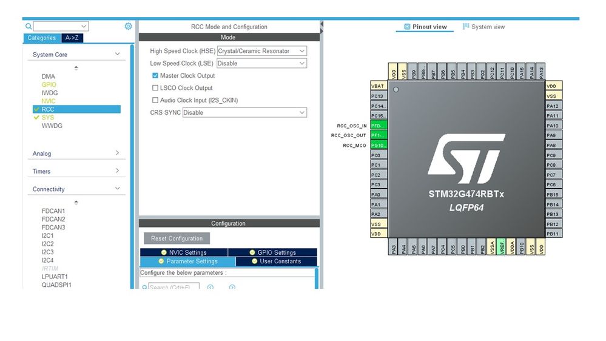The height and width of the screenshot is (341, 606).
Task: Select the PC0 pin on the chip
Action: click(x=379, y=155)
